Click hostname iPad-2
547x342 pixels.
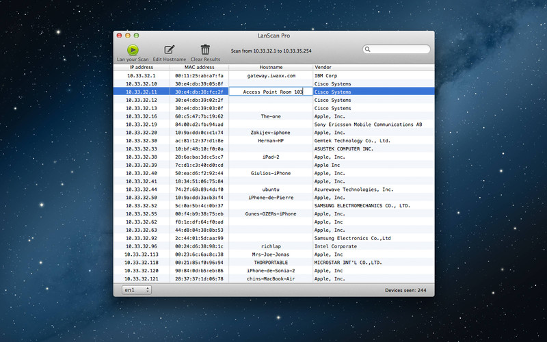pyautogui.click(x=271, y=157)
